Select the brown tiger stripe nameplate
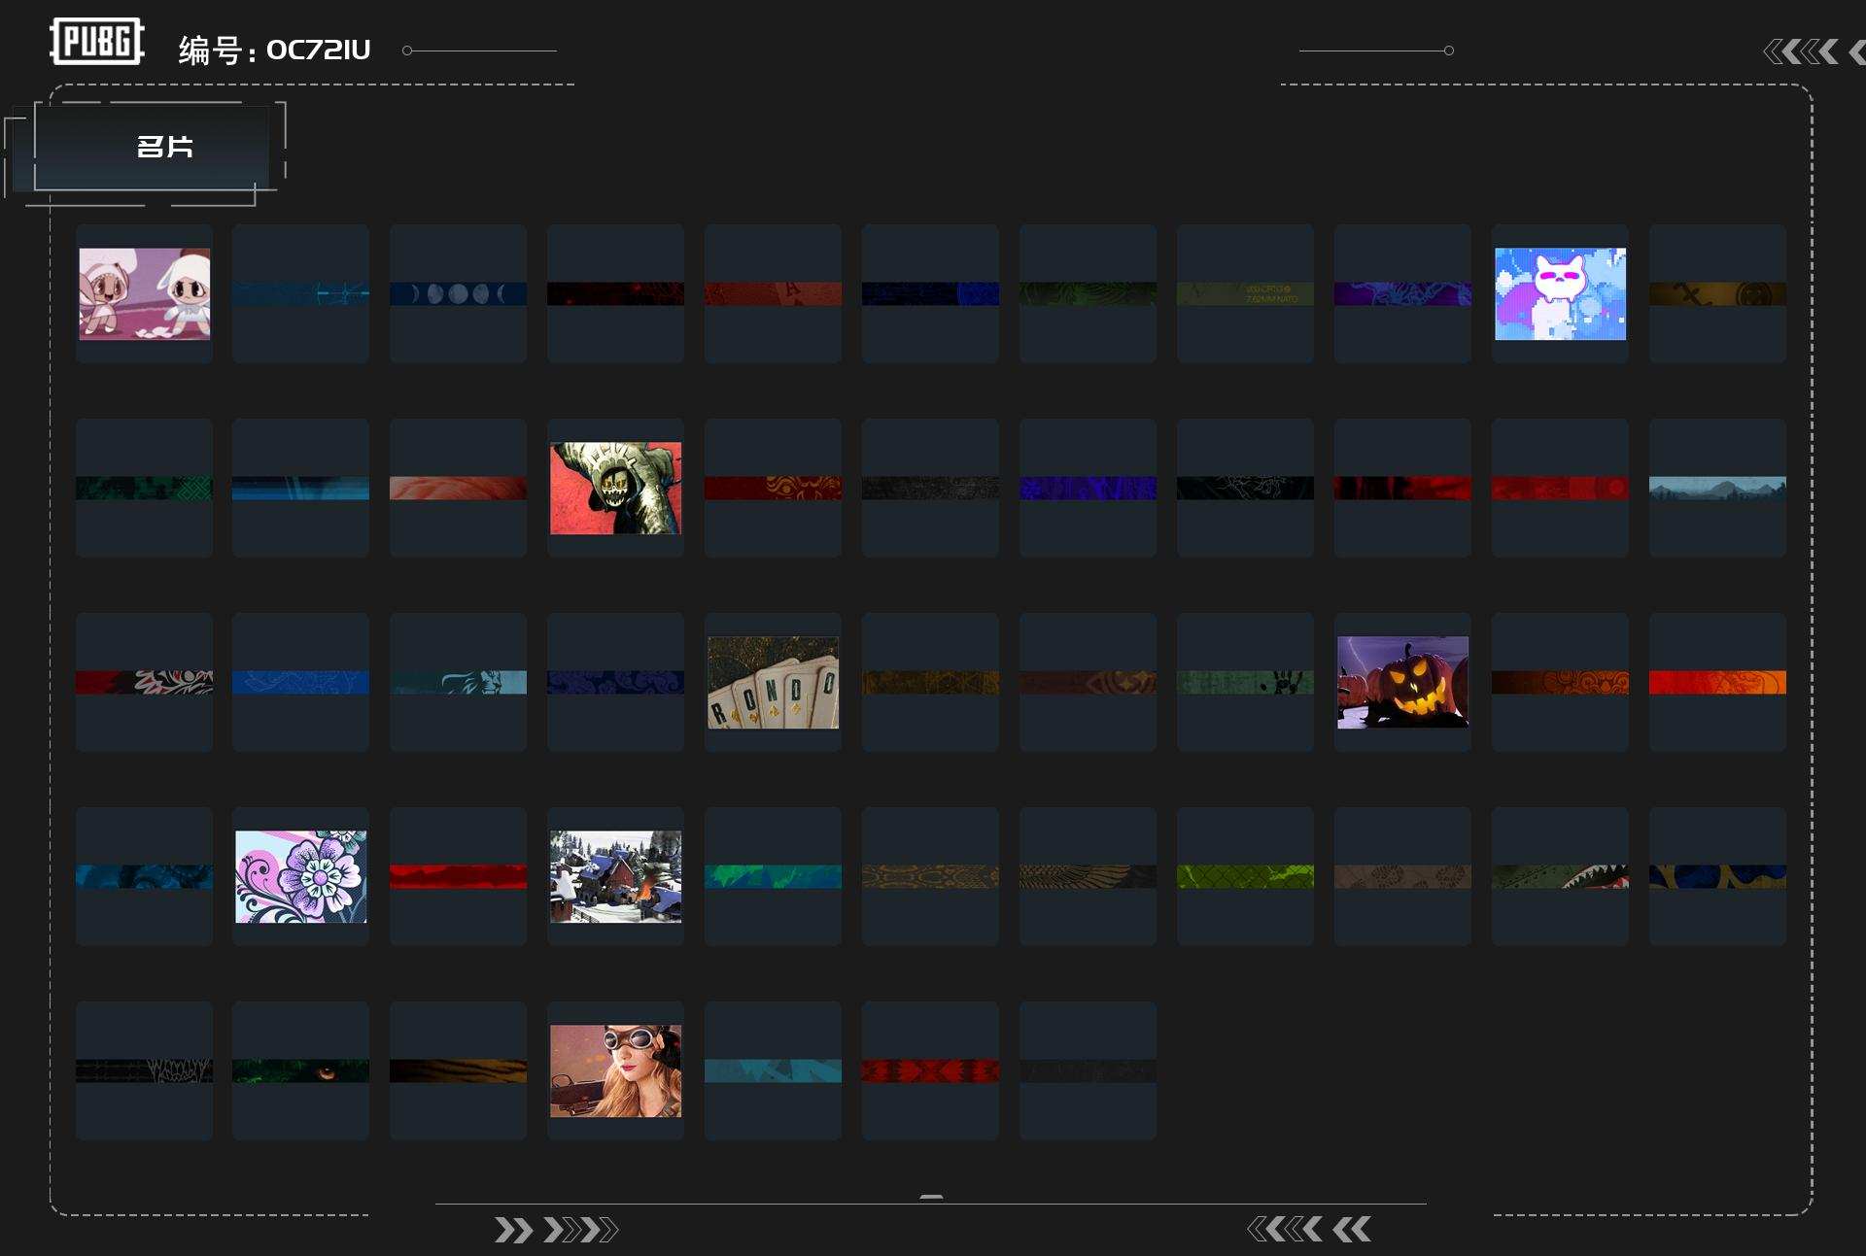 pyautogui.click(x=458, y=1070)
